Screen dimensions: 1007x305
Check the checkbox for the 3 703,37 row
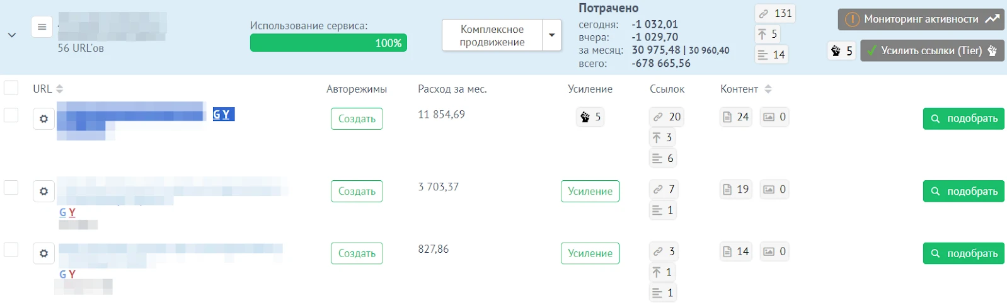(x=11, y=187)
